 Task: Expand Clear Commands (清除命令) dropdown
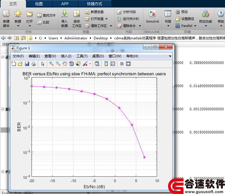point(140,26)
